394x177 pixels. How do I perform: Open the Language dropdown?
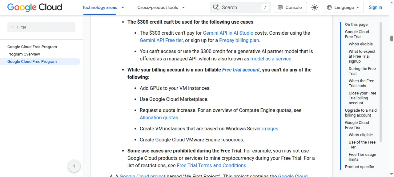click(x=343, y=7)
